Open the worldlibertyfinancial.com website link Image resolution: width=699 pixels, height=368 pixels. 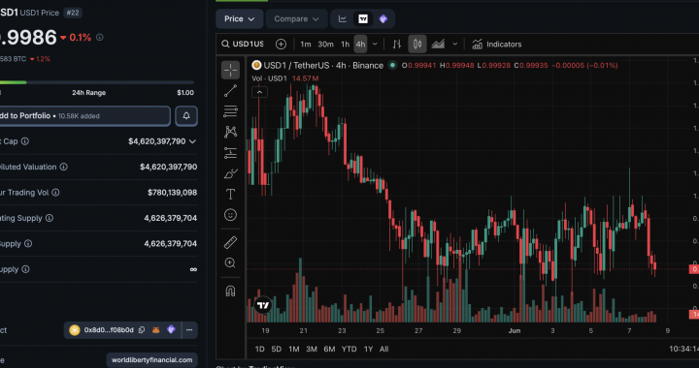152,360
